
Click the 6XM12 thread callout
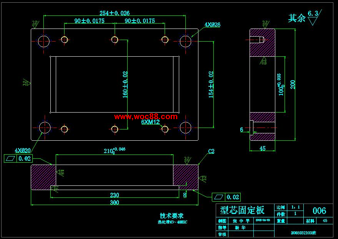pos(150,122)
